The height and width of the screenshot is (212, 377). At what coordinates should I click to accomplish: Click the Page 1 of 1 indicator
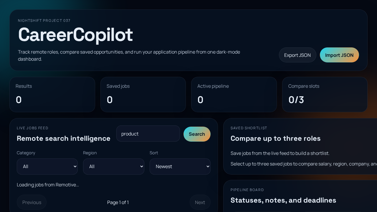(118, 202)
